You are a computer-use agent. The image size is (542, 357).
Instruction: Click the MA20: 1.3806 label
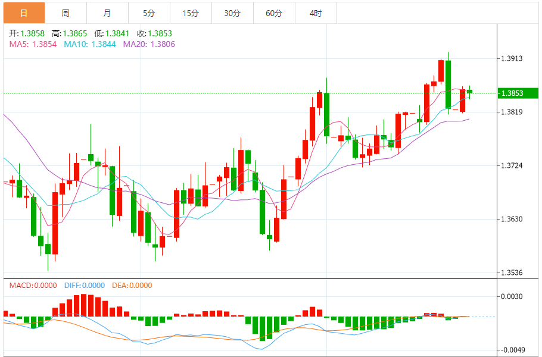click(149, 44)
